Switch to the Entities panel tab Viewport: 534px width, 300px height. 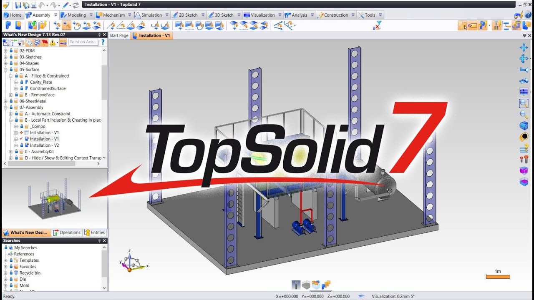click(95, 232)
